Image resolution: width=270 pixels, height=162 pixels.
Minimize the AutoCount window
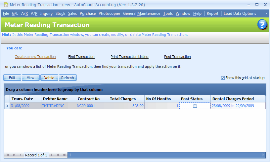click(248, 5)
